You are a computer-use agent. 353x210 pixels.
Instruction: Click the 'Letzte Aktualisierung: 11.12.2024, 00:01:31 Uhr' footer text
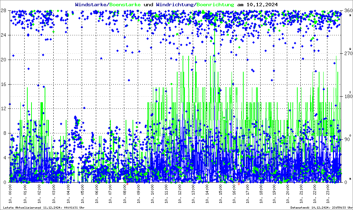pyautogui.click(x=44, y=208)
